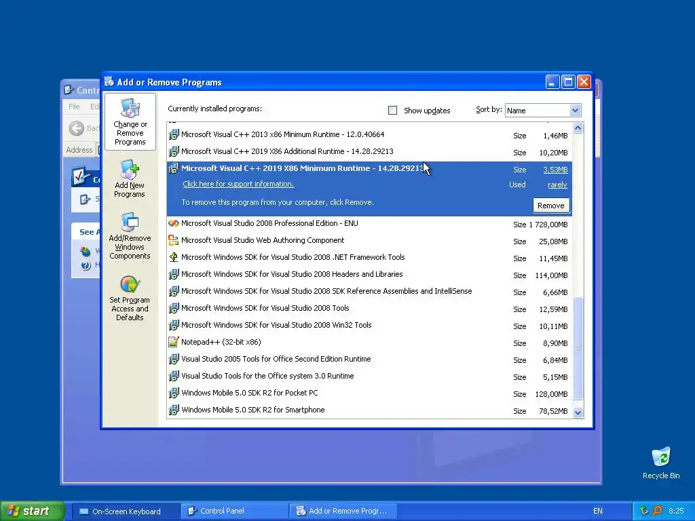This screenshot has height=521, width=695.
Task: Click icon of Visual Studio Tools Office system 3.0
Action: (174, 376)
